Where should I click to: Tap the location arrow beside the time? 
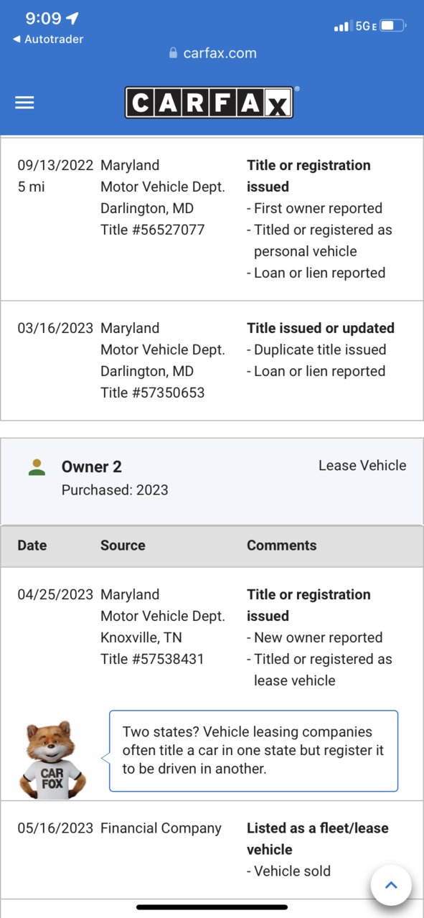tap(72, 18)
